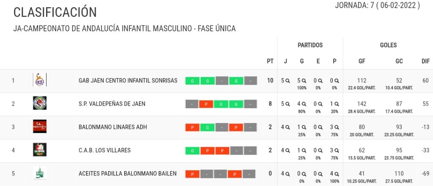Viewport: 433px width, 186px height.
Task: Click the GF goals column header
Action: tap(362, 61)
